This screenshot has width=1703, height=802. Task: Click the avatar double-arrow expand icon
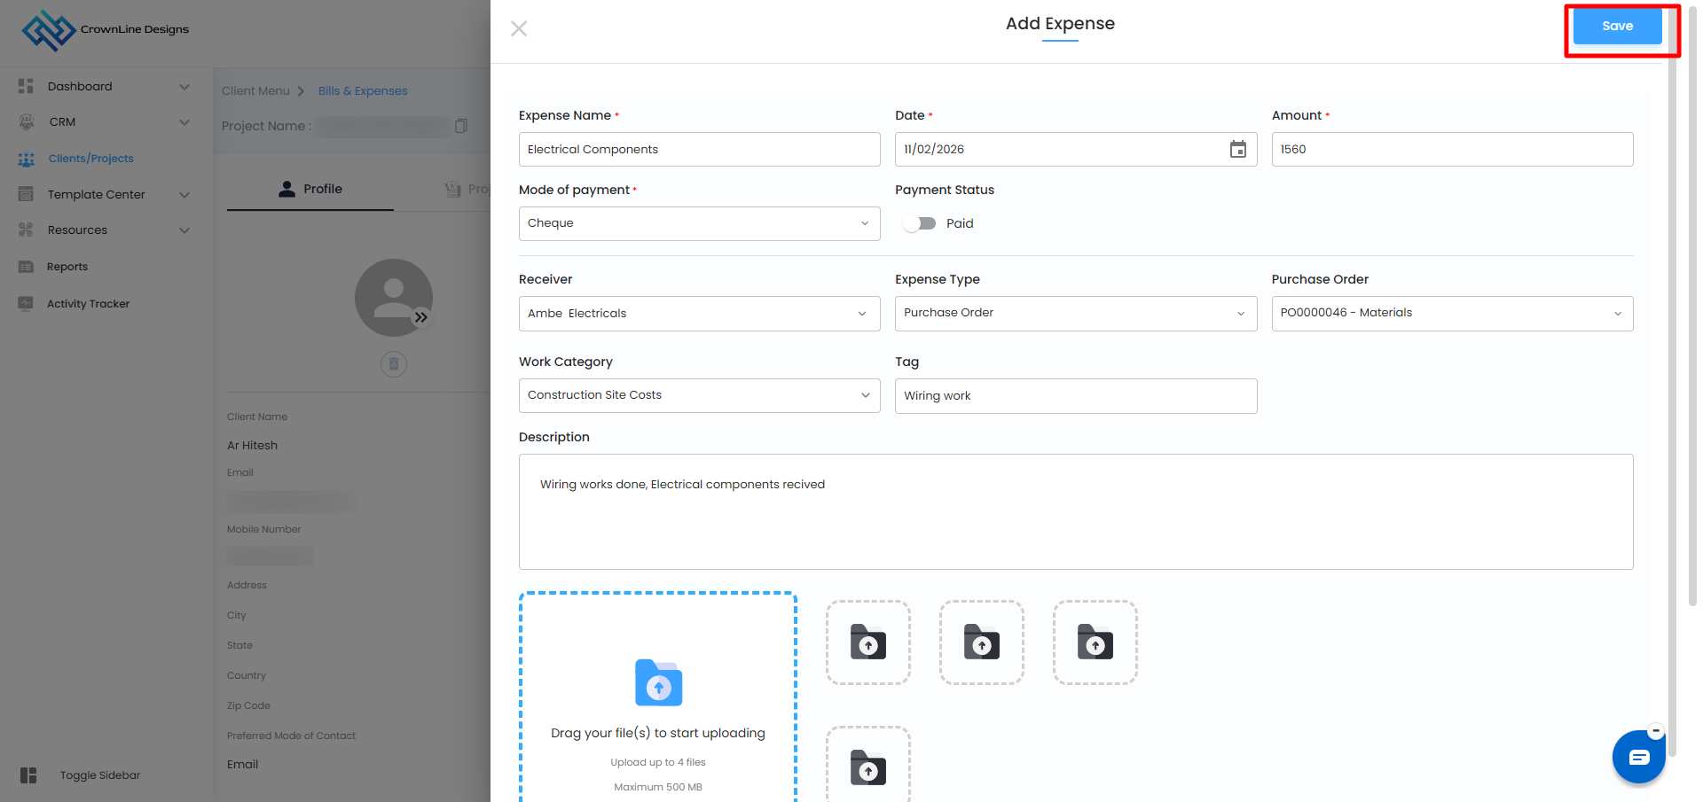(421, 317)
